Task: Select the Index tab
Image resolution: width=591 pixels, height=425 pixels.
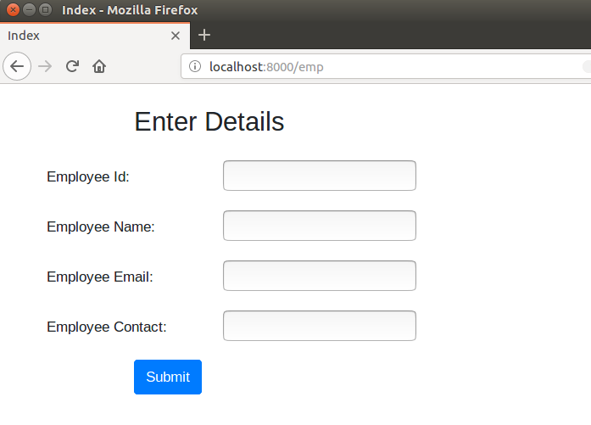Action: pos(85,36)
